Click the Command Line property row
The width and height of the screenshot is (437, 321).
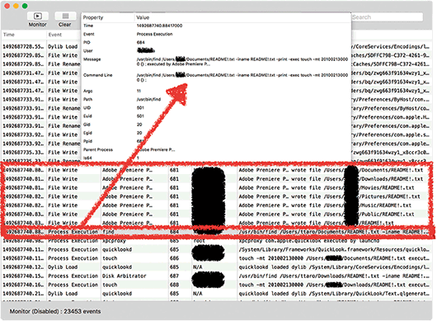point(216,78)
